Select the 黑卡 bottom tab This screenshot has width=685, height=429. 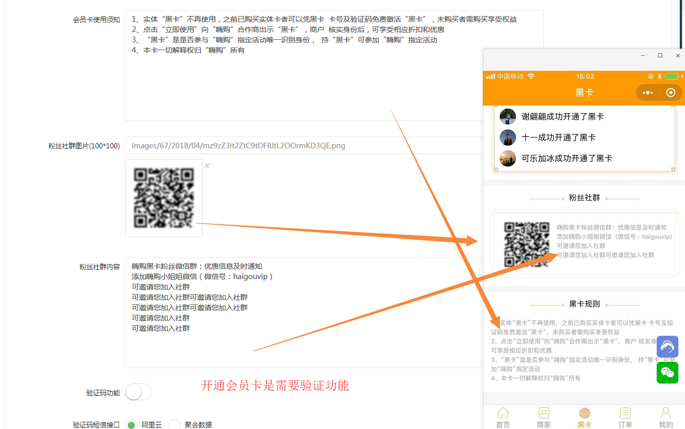585,418
